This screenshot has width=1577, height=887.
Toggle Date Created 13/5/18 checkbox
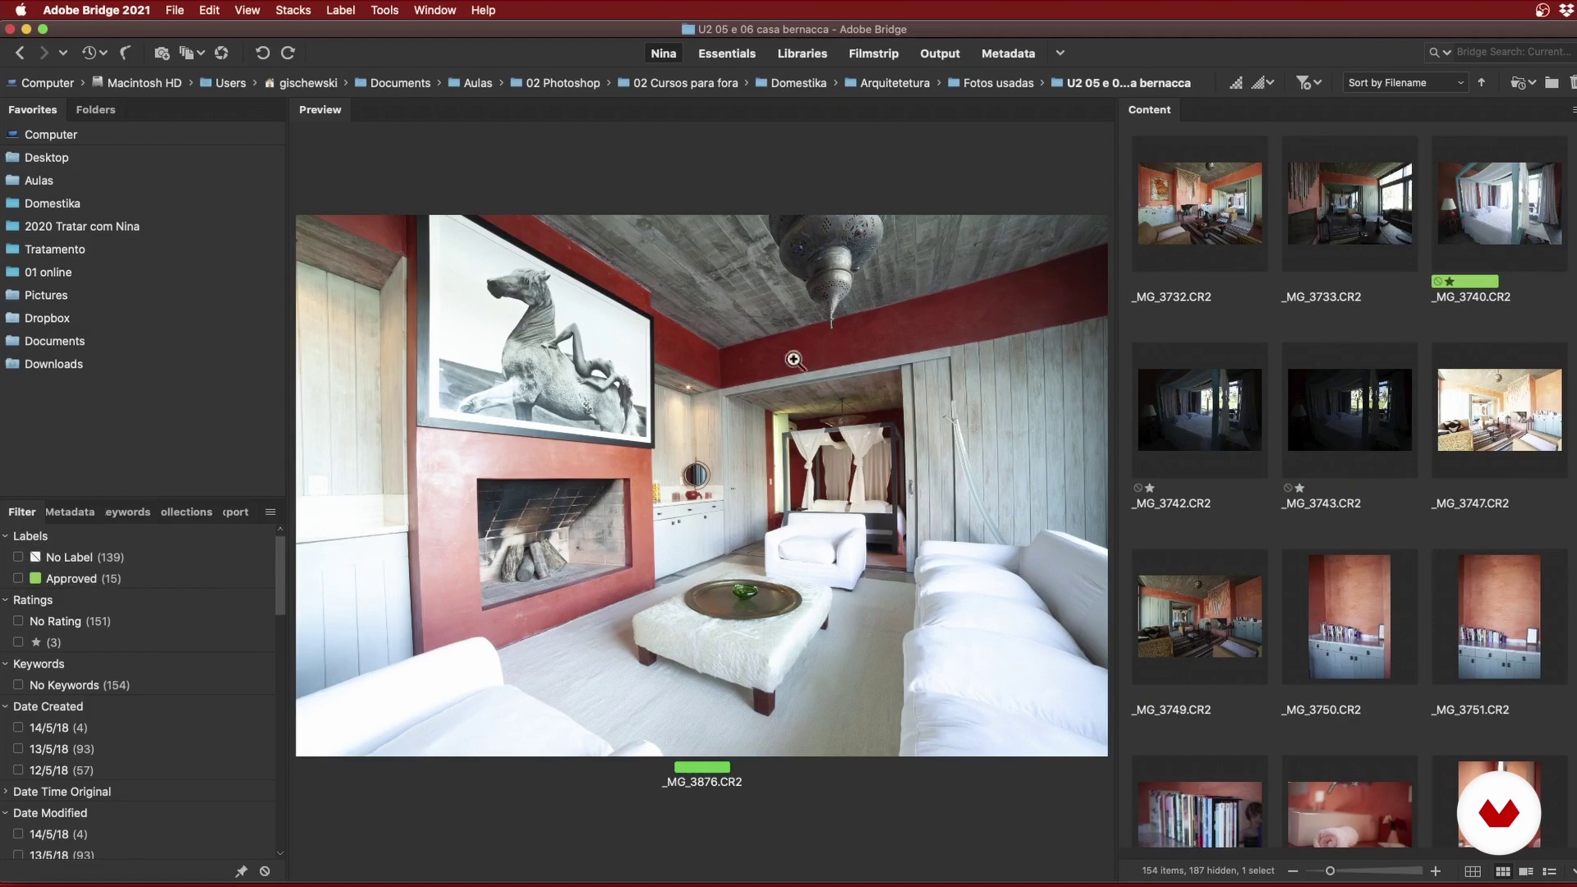(x=18, y=749)
